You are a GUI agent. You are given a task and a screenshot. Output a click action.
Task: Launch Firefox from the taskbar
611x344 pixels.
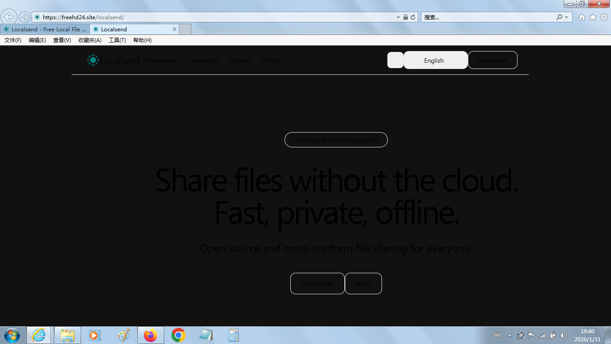tap(151, 335)
